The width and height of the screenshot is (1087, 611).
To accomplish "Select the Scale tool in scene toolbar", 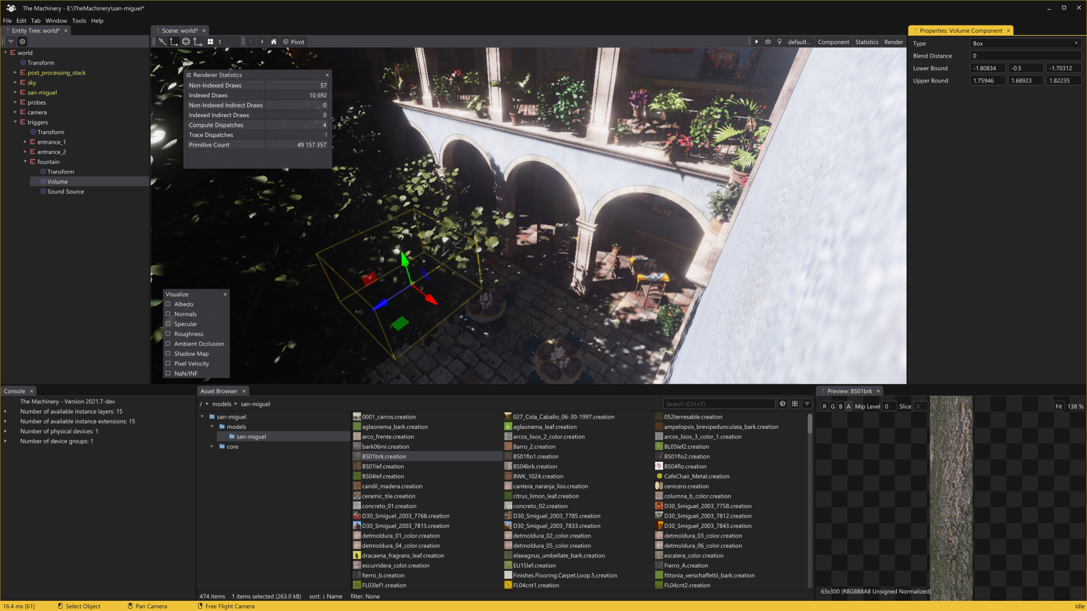I will pyautogui.click(x=198, y=42).
